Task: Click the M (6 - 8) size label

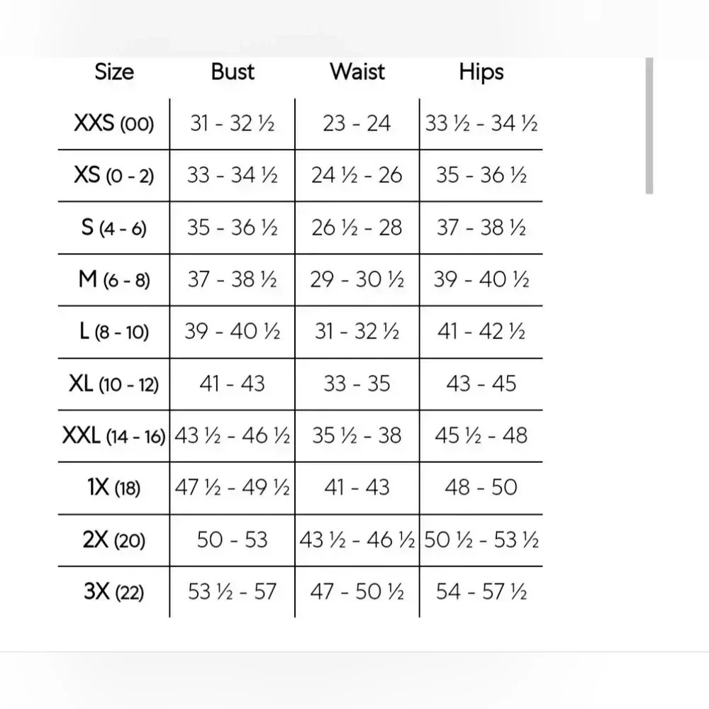Action: tap(114, 279)
